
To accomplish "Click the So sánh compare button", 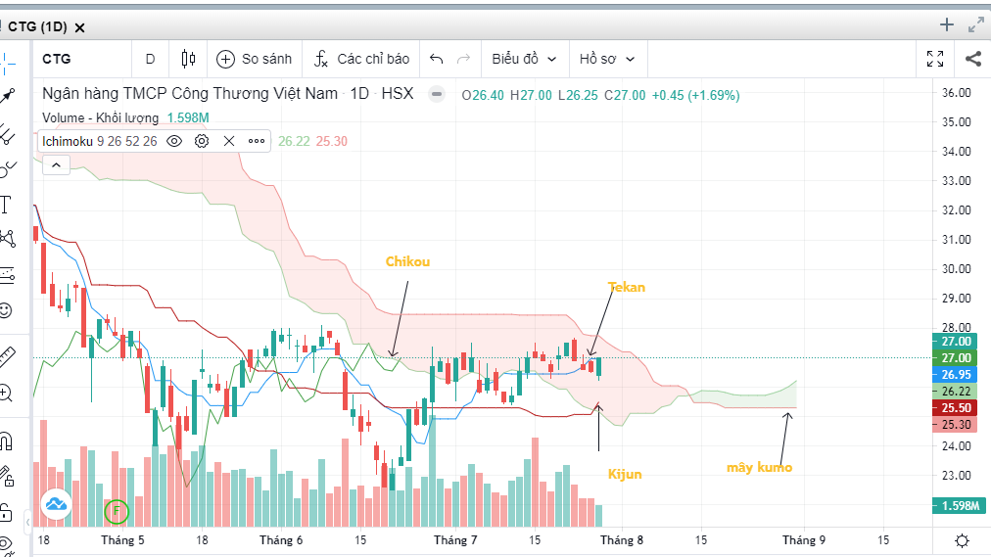I will pos(254,59).
